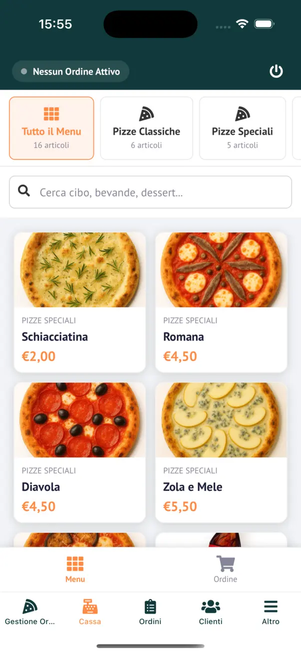This screenshot has width=301, height=654.
Task: Tap the Zola e Mele product name
Action: [x=193, y=487]
